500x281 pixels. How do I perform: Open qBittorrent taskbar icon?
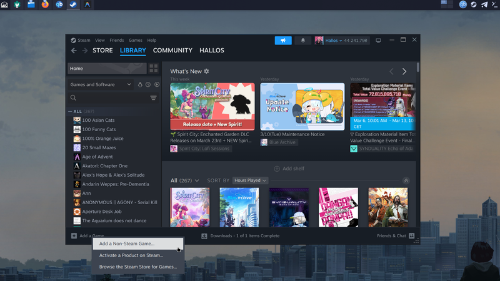click(59, 4)
